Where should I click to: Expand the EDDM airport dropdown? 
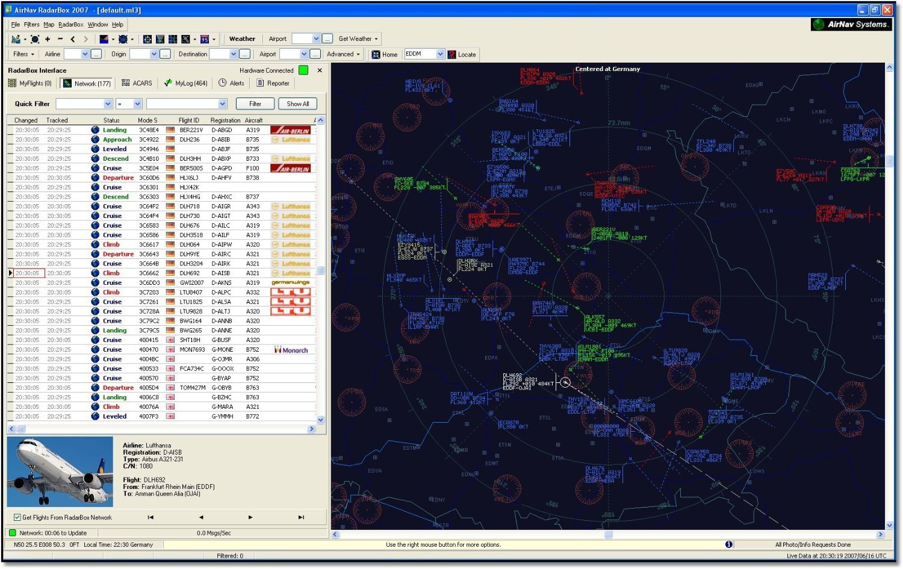[x=440, y=54]
